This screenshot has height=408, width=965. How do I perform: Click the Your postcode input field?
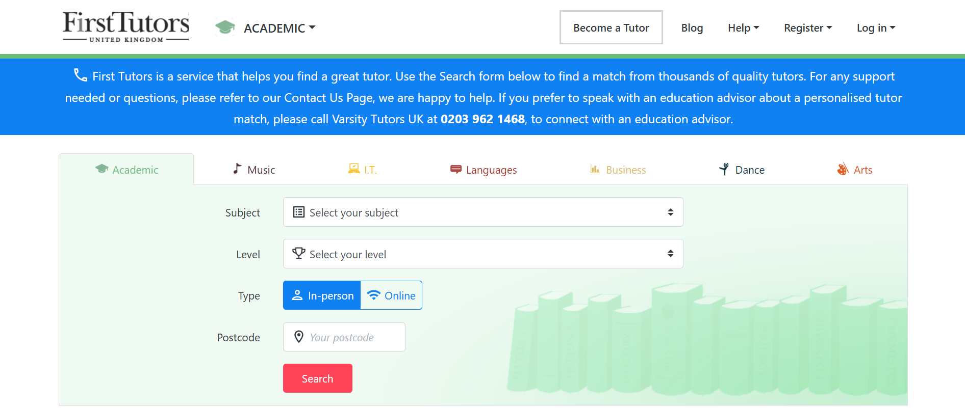pyautogui.click(x=352, y=337)
